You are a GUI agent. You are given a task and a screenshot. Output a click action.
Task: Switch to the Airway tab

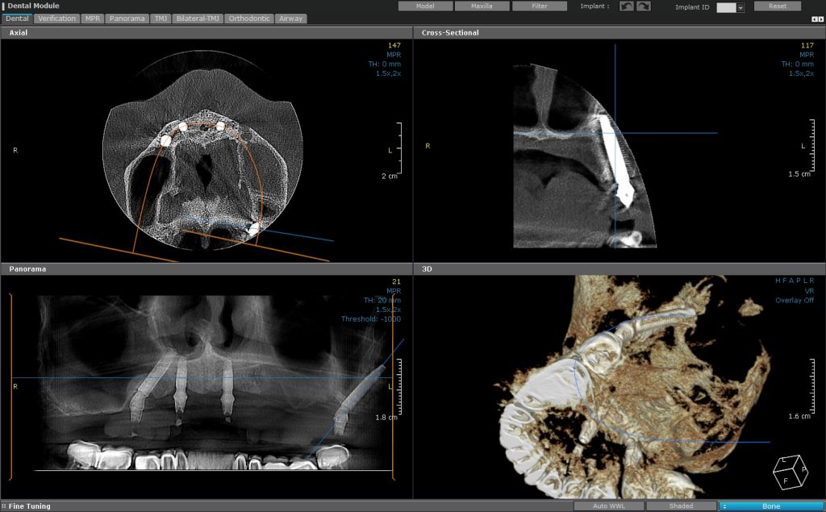(290, 18)
